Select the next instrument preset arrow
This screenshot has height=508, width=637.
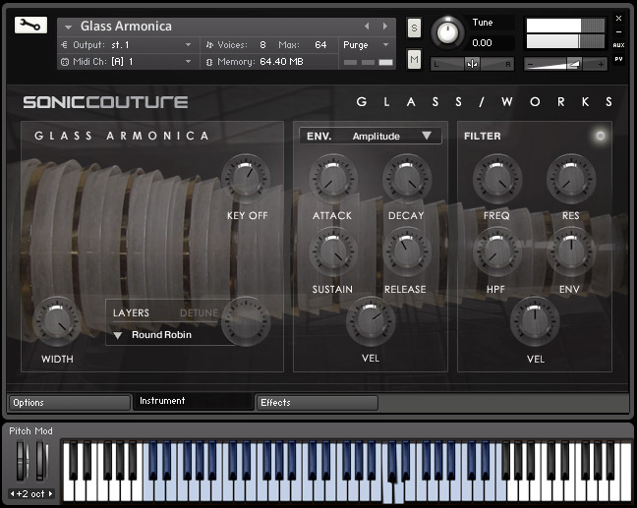(385, 26)
